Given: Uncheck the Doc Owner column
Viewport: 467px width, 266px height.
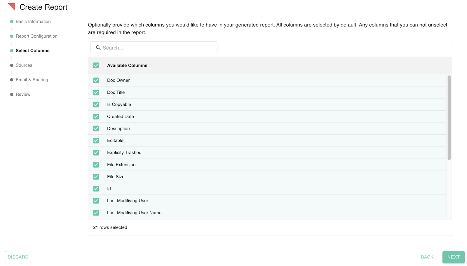Looking at the screenshot, I should pyautogui.click(x=96, y=80).
